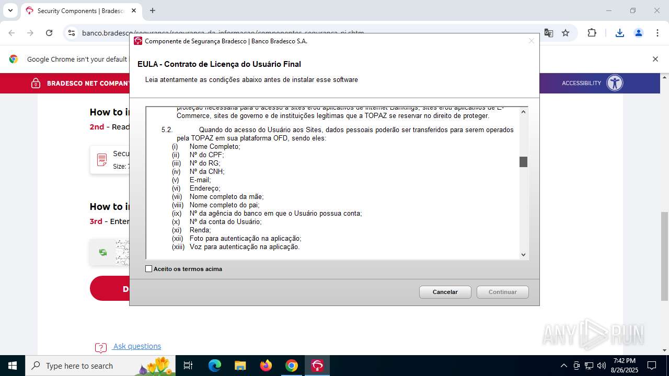Go back in Chrome

tap(11, 33)
